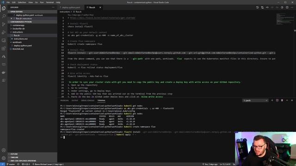Image resolution: width=296 pixels, height=166 pixels.
Task: Open the docs URL link on line 1
Action: [x=103, y=18]
